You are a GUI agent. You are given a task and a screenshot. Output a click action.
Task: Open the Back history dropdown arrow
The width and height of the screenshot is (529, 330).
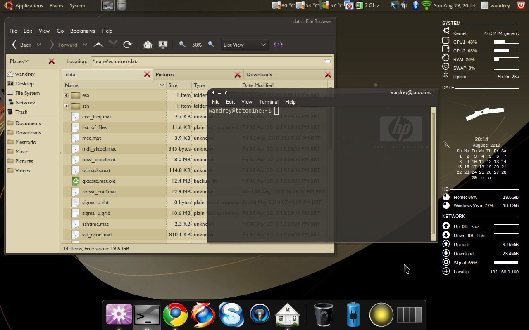click(x=39, y=45)
